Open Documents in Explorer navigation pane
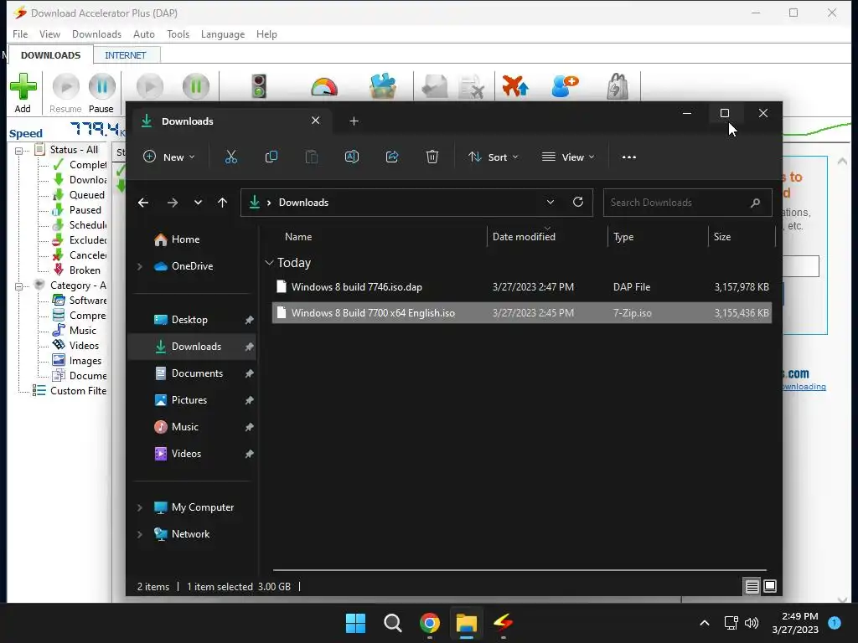The height and width of the screenshot is (643, 858). coord(198,373)
